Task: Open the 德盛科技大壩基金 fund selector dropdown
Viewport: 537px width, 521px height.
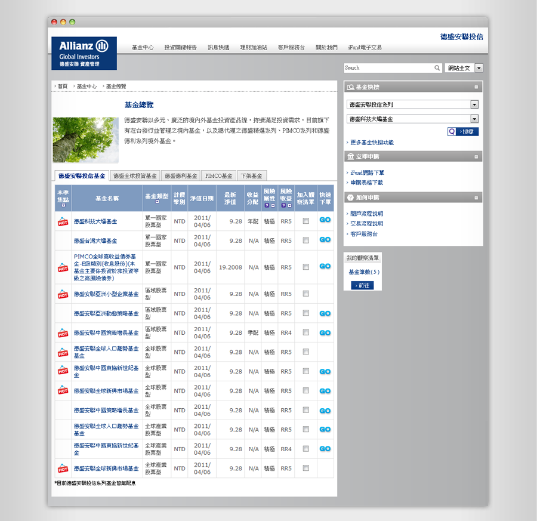Action: click(474, 119)
